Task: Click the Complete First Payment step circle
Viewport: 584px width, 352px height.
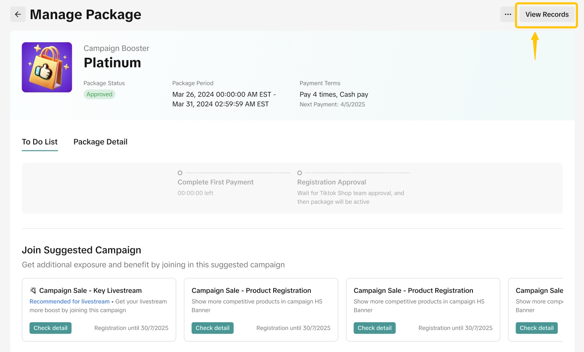Action: click(x=180, y=173)
